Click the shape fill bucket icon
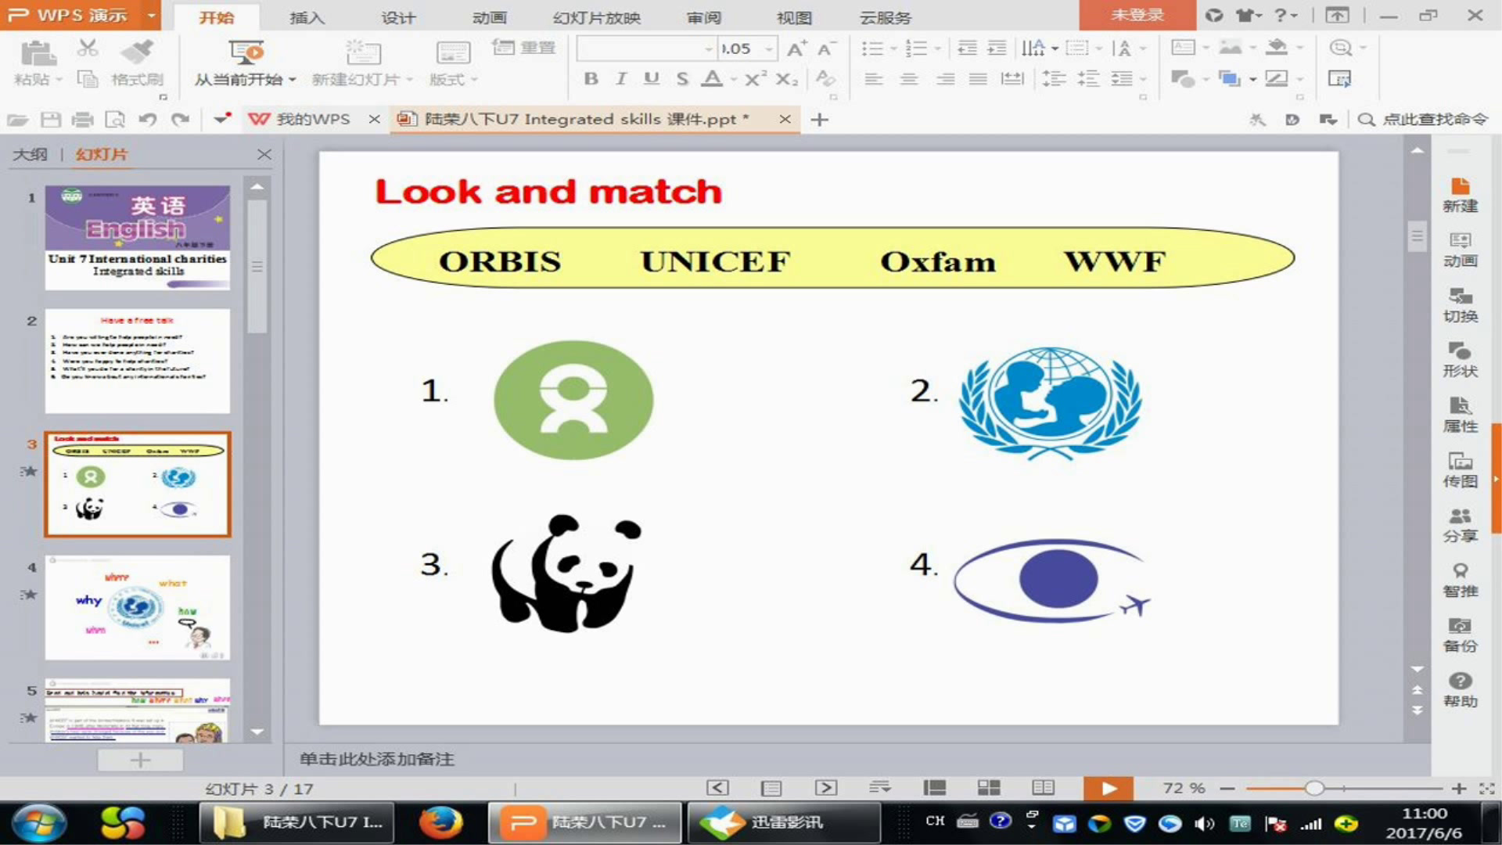 1277,47
